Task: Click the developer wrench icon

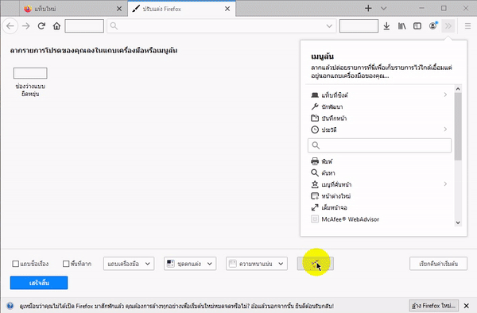Action: click(315, 106)
